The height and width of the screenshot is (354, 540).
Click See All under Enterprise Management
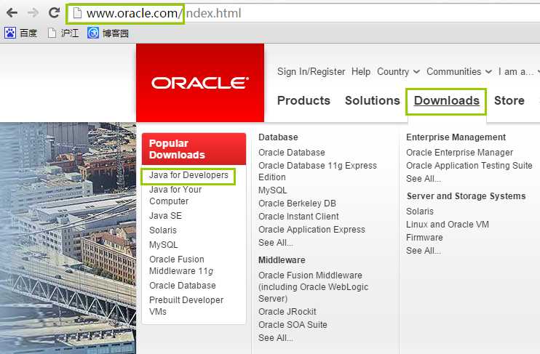pyautogui.click(x=424, y=179)
